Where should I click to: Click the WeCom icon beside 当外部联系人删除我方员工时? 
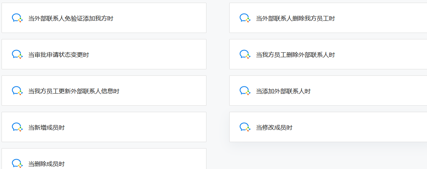point(245,18)
